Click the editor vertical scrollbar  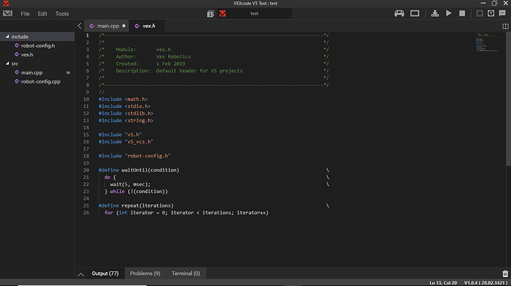click(508, 99)
